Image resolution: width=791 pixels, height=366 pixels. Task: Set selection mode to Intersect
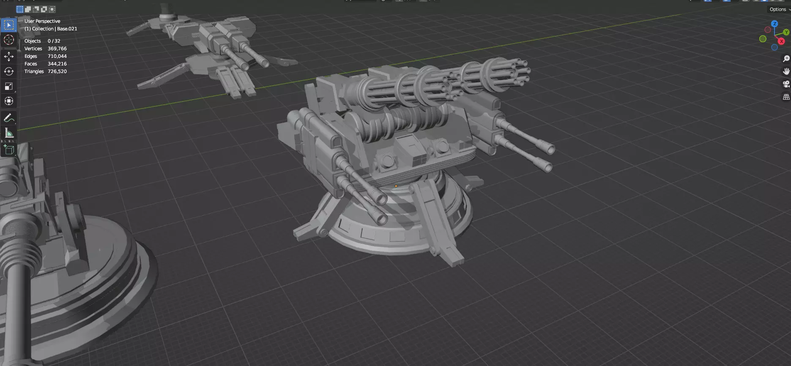(x=52, y=9)
